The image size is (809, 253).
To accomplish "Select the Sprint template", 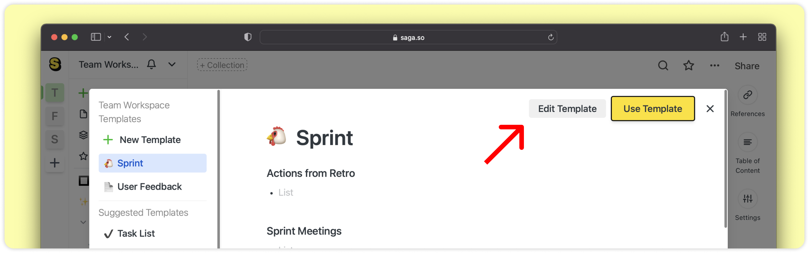I will click(x=153, y=163).
